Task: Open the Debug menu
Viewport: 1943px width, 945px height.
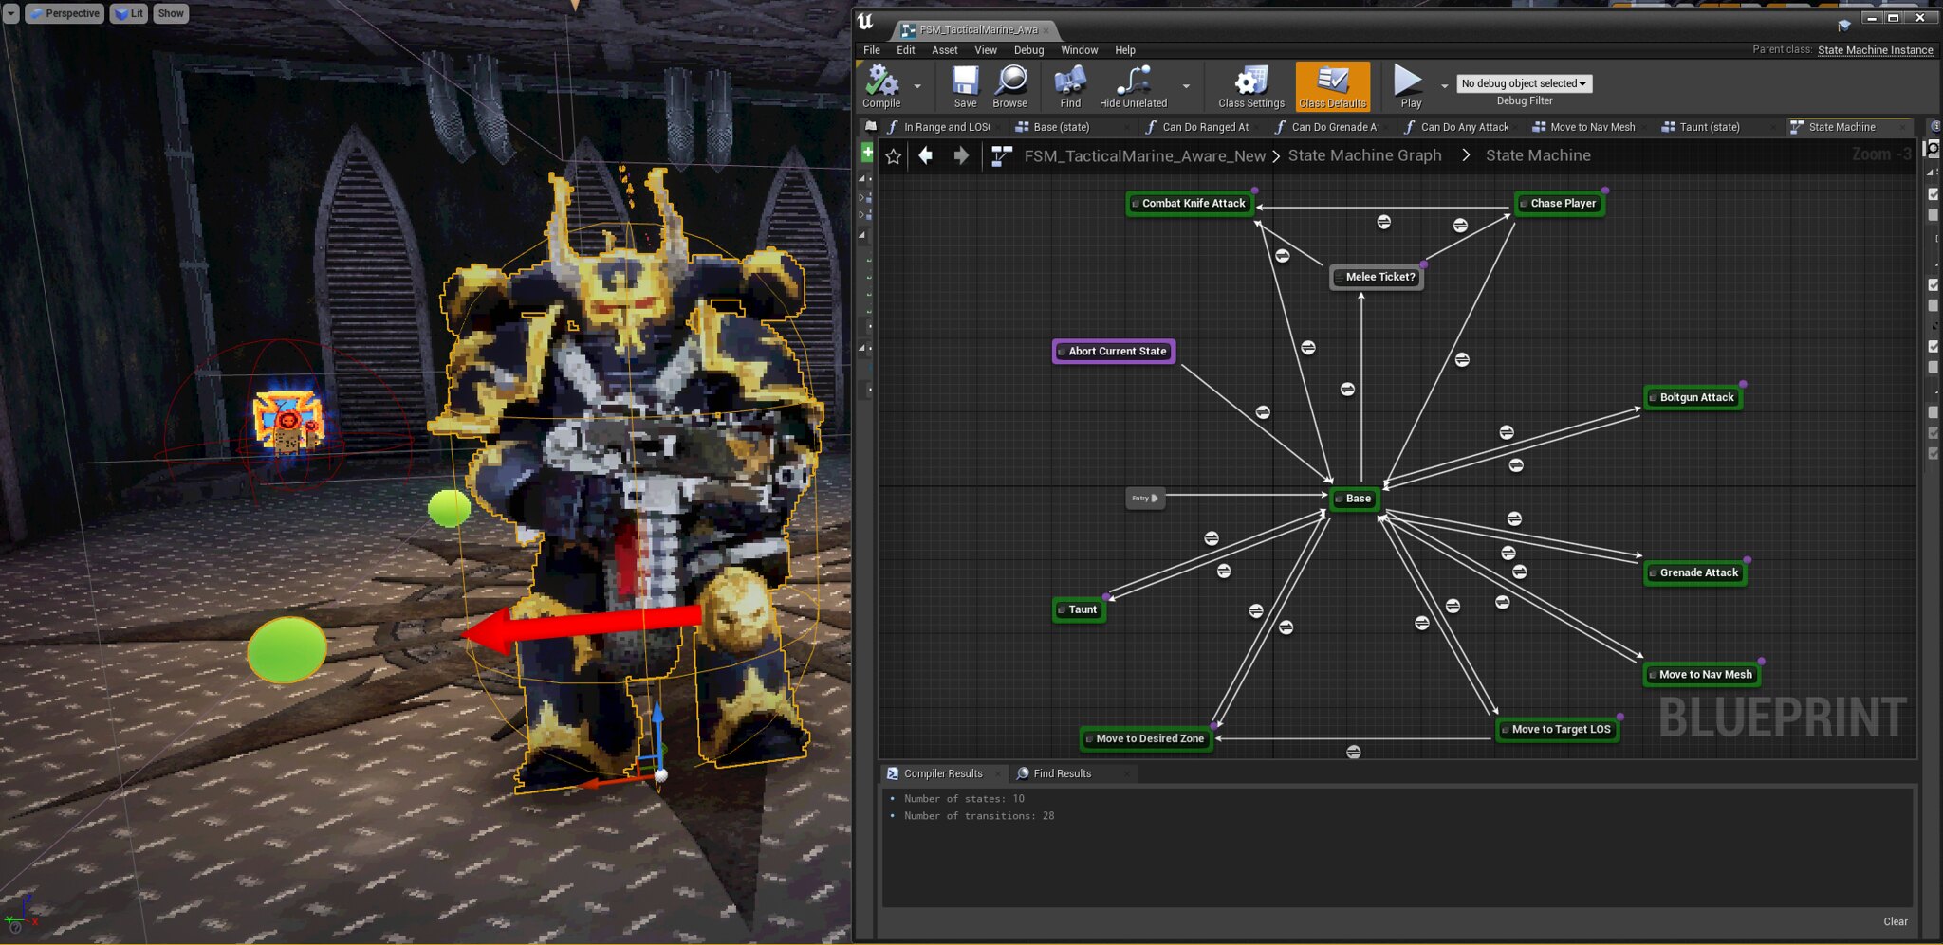Action: pyautogui.click(x=1028, y=50)
